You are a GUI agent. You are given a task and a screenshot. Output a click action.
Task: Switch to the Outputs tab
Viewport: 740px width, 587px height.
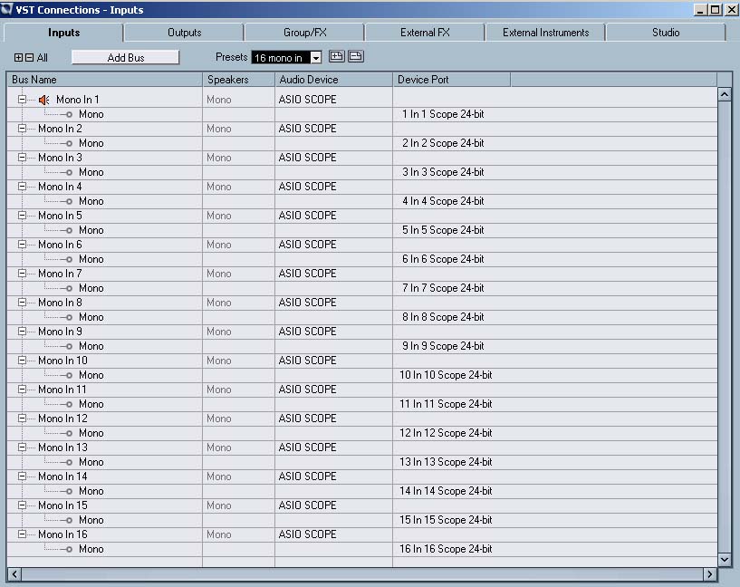click(184, 33)
